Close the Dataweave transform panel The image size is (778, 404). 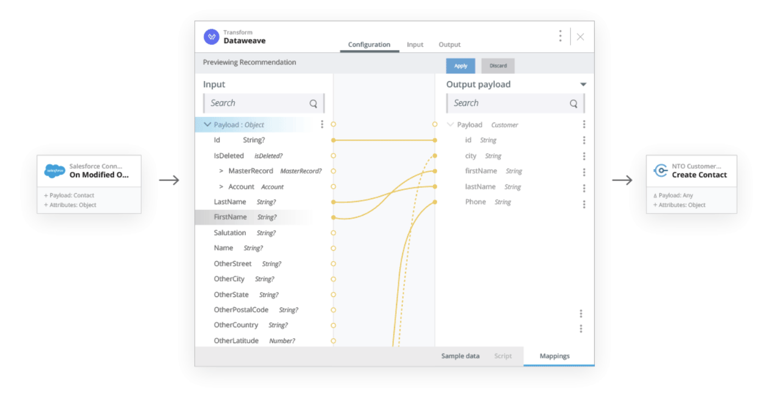[580, 37]
